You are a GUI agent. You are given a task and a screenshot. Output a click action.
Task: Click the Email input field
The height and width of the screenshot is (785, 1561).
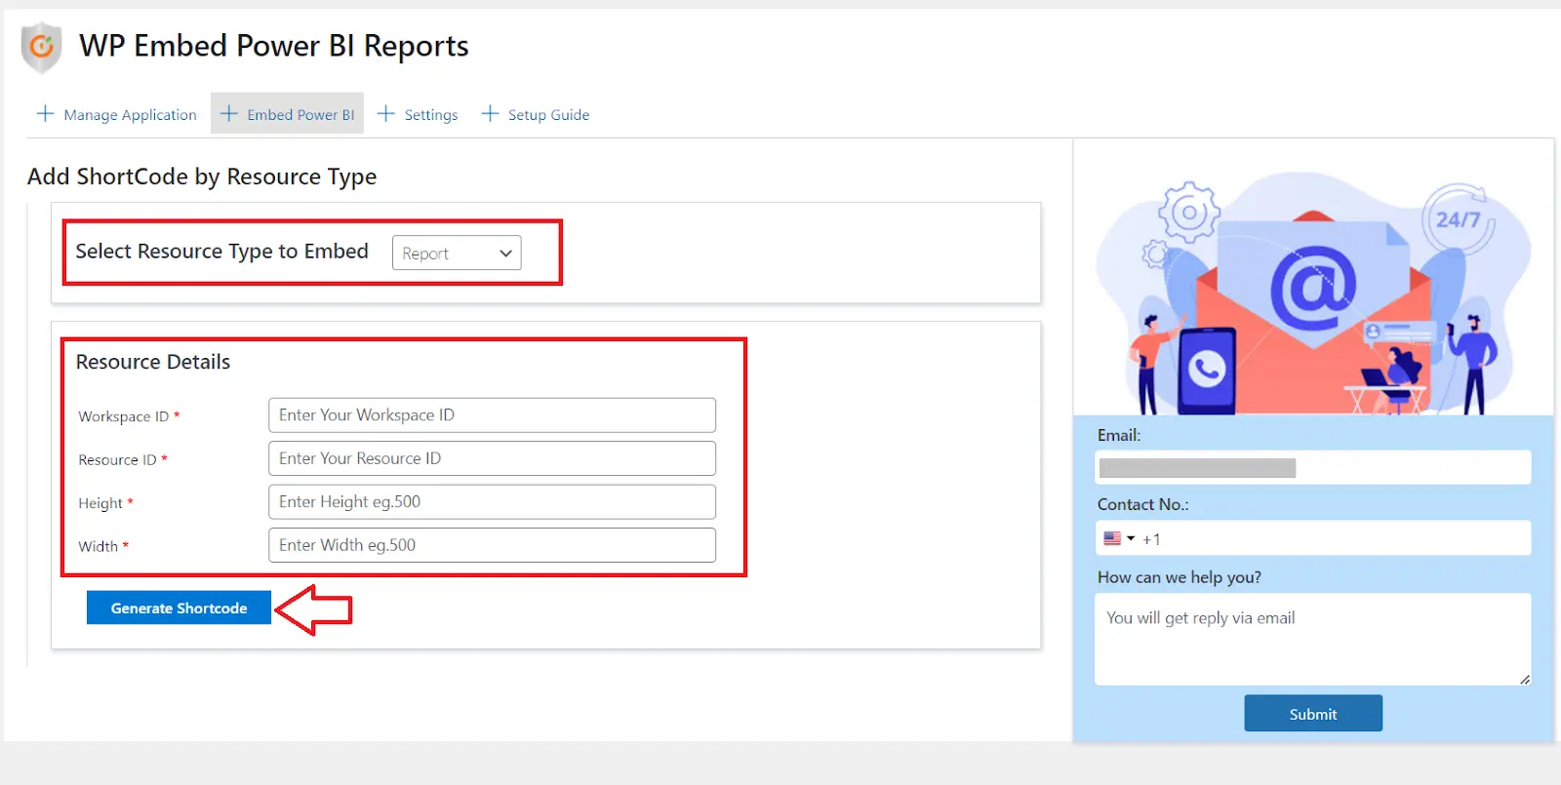point(1313,467)
